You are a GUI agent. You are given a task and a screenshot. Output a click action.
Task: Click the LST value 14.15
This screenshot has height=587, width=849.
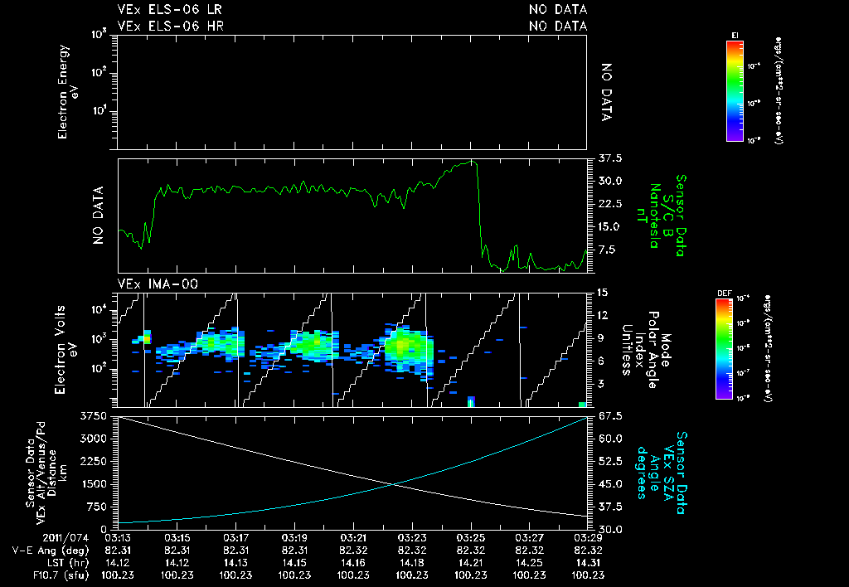pyautogui.click(x=294, y=563)
